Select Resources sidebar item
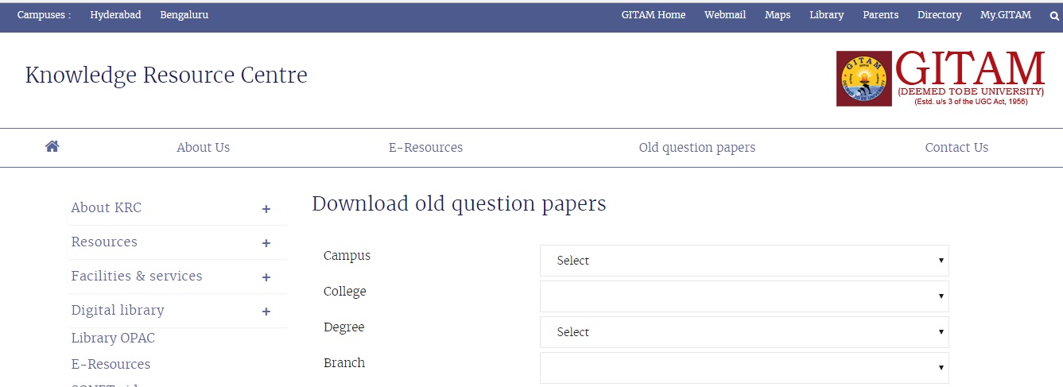The height and width of the screenshot is (387, 1063). coord(104,242)
